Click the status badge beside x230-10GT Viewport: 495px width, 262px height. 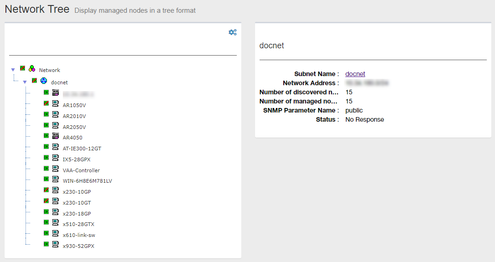pyautogui.click(x=46, y=201)
